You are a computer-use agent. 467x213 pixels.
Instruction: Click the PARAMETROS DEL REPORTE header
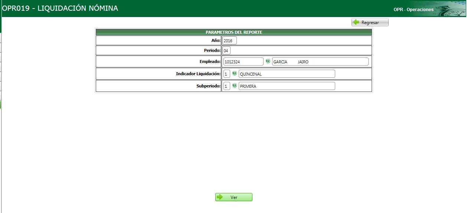click(x=234, y=32)
